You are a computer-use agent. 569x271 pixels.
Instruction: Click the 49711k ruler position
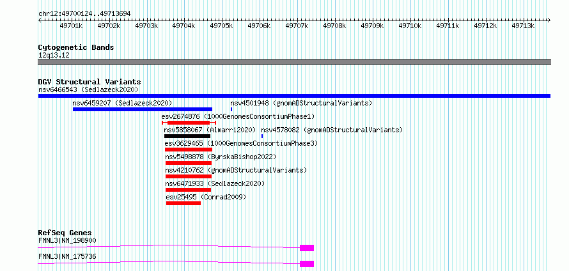(448, 26)
